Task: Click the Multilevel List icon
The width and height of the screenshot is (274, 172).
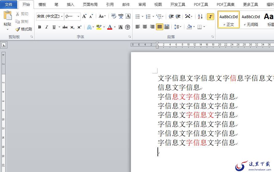Action: pyautogui.click(x=159, y=16)
